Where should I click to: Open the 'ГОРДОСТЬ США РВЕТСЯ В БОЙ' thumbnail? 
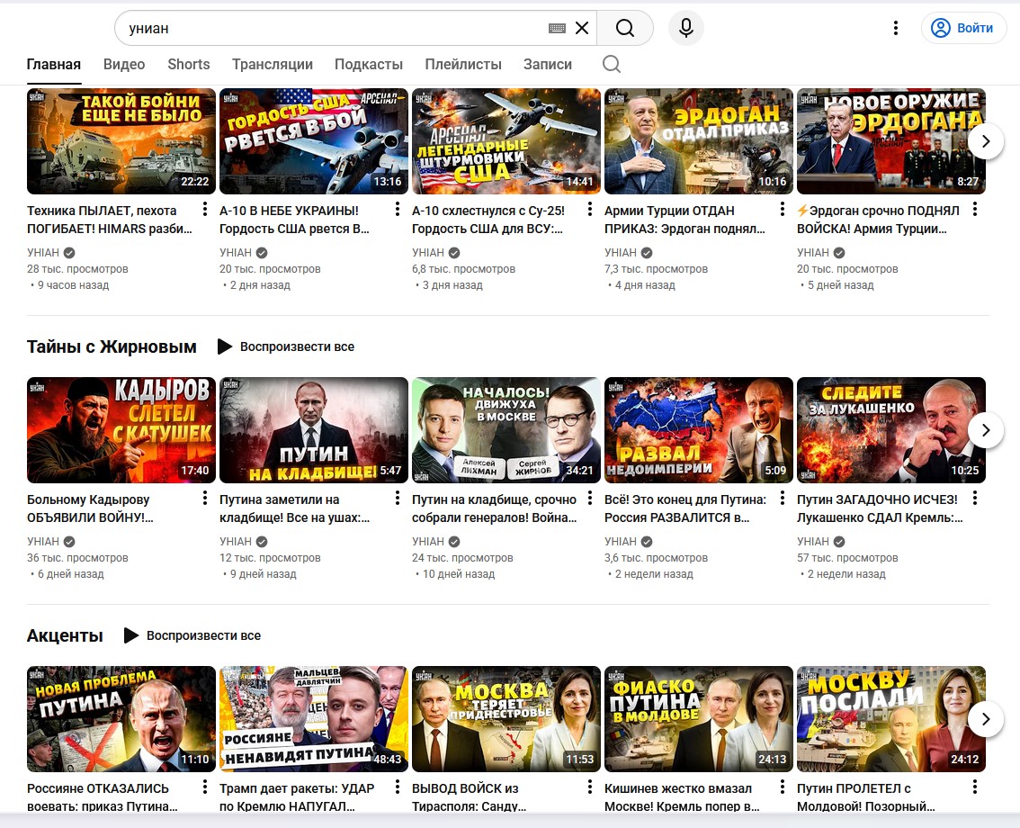coord(314,141)
